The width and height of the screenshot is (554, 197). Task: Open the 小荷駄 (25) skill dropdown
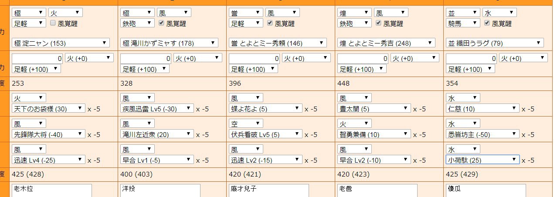click(483, 160)
